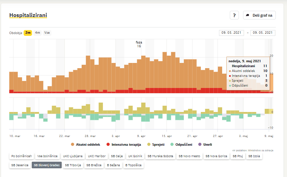Select the Po bolnišnicah tab

22,156
